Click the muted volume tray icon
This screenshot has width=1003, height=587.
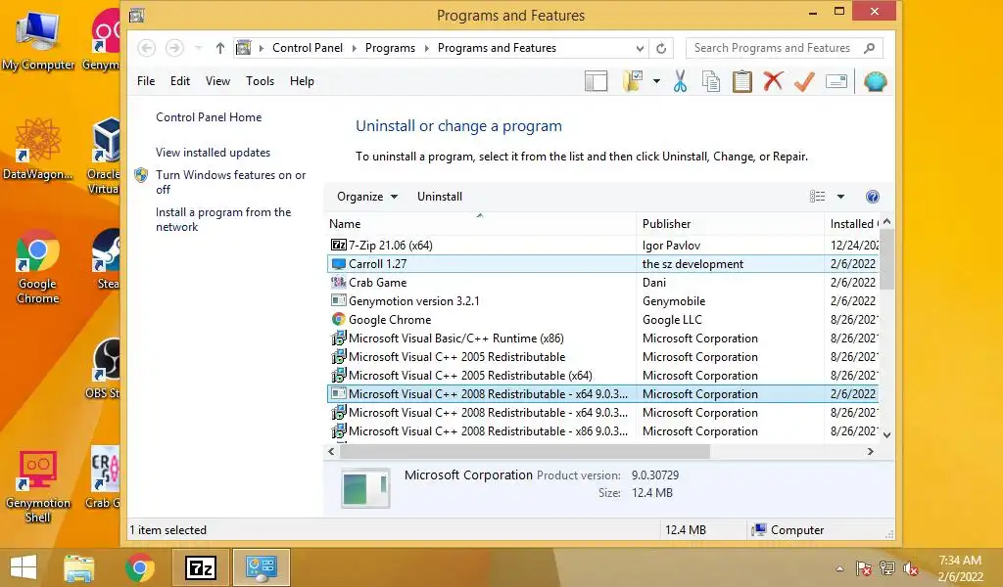pos(910,567)
